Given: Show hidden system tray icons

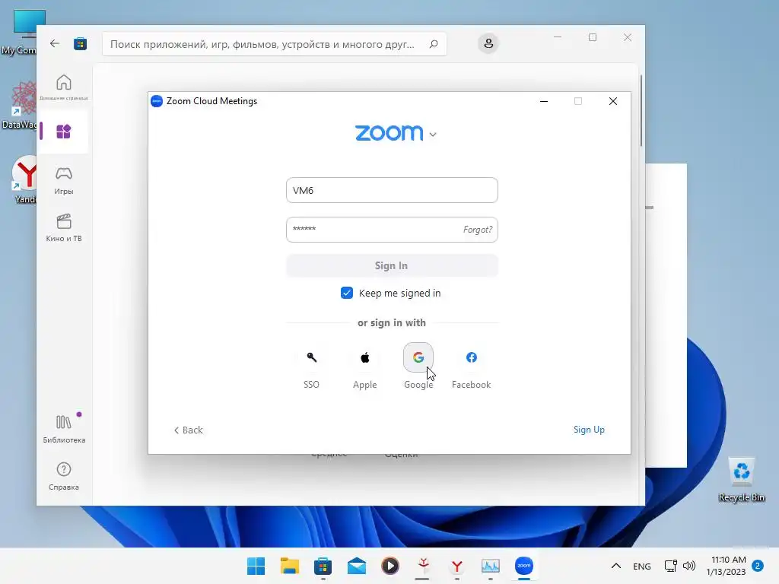Looking at the screenshot, I should [x=616, y=566].
